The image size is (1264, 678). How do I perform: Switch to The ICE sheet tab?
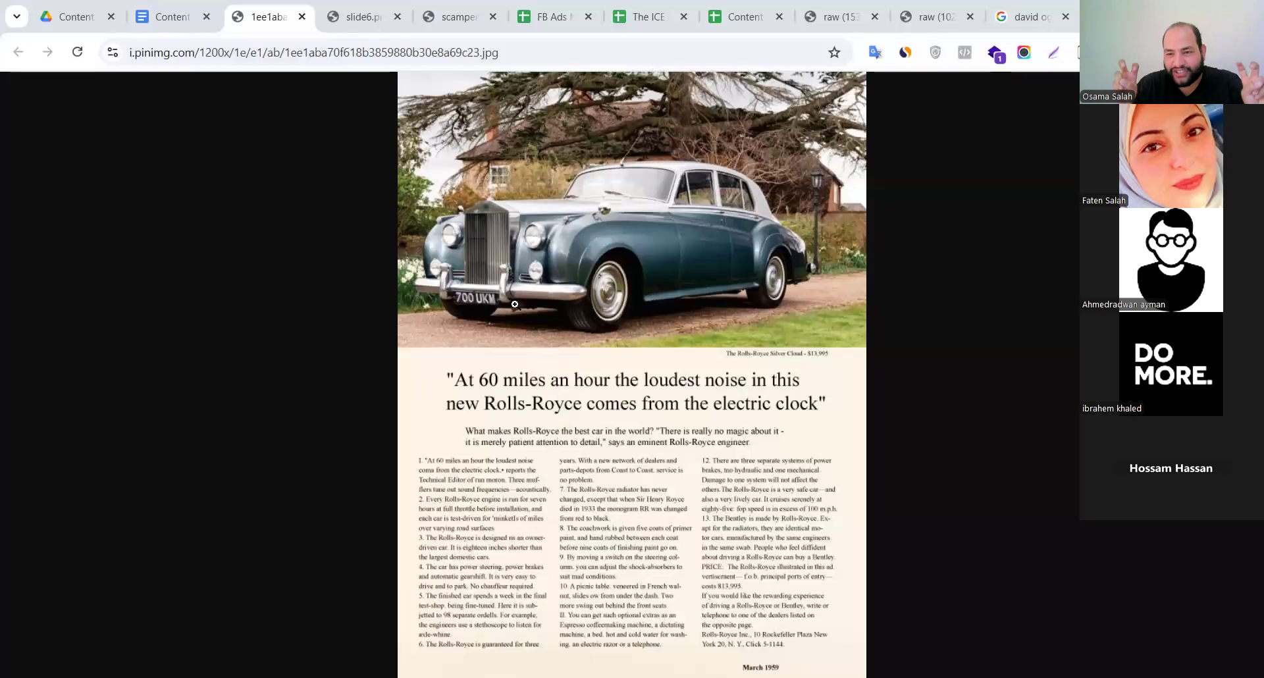point(642,16)
